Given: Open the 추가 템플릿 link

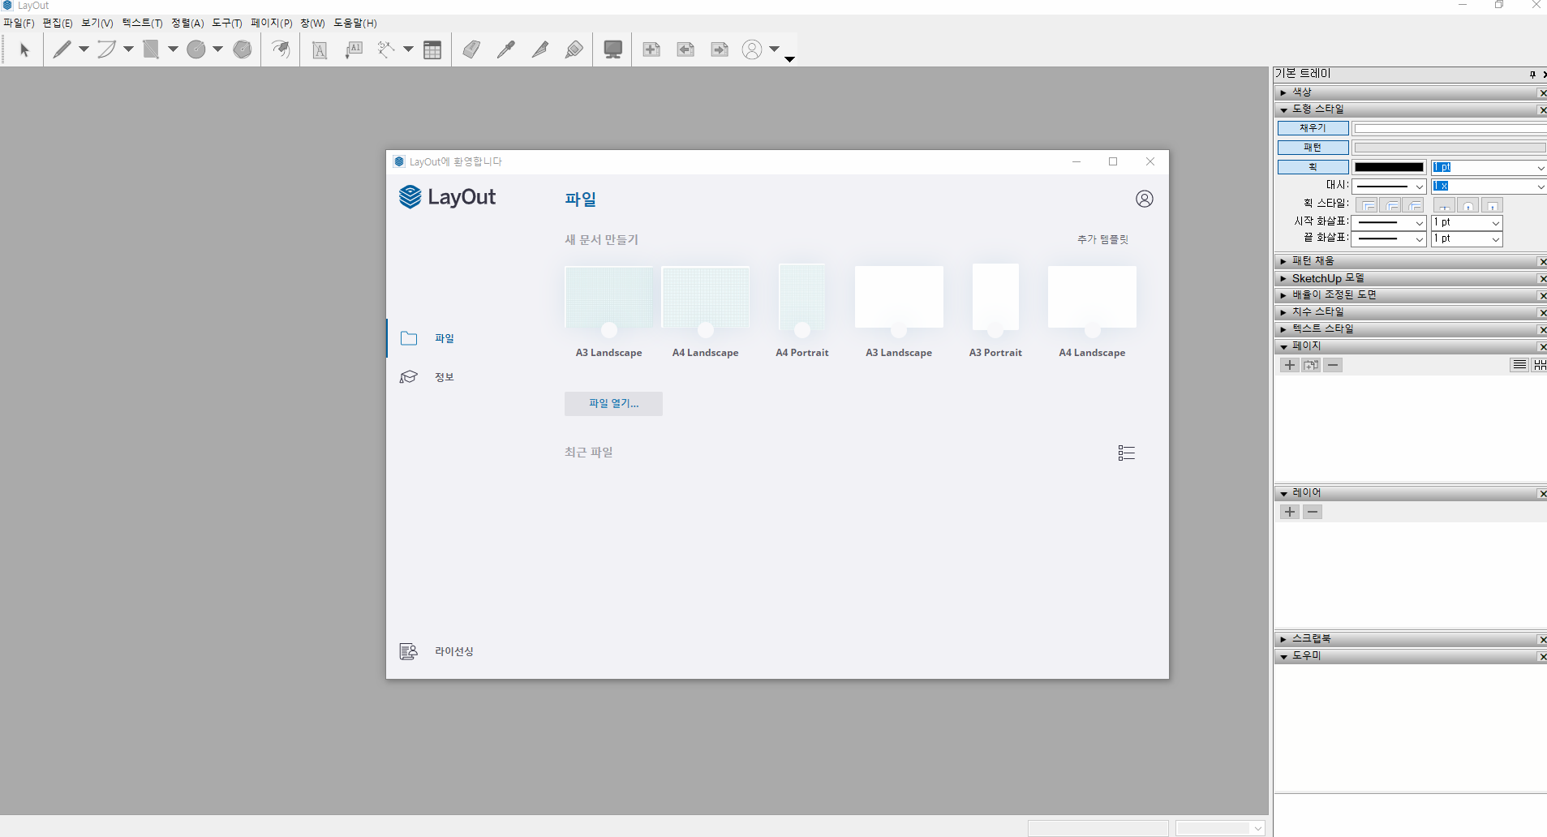Looking at the screenshot, I should pos(1102,240).
